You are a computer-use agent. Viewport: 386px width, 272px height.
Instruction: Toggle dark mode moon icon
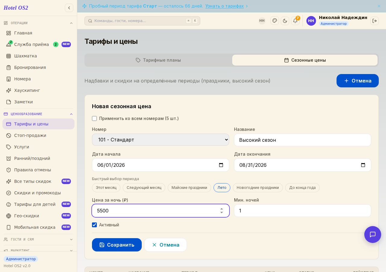pyautogui.click(x=285, y=21)
